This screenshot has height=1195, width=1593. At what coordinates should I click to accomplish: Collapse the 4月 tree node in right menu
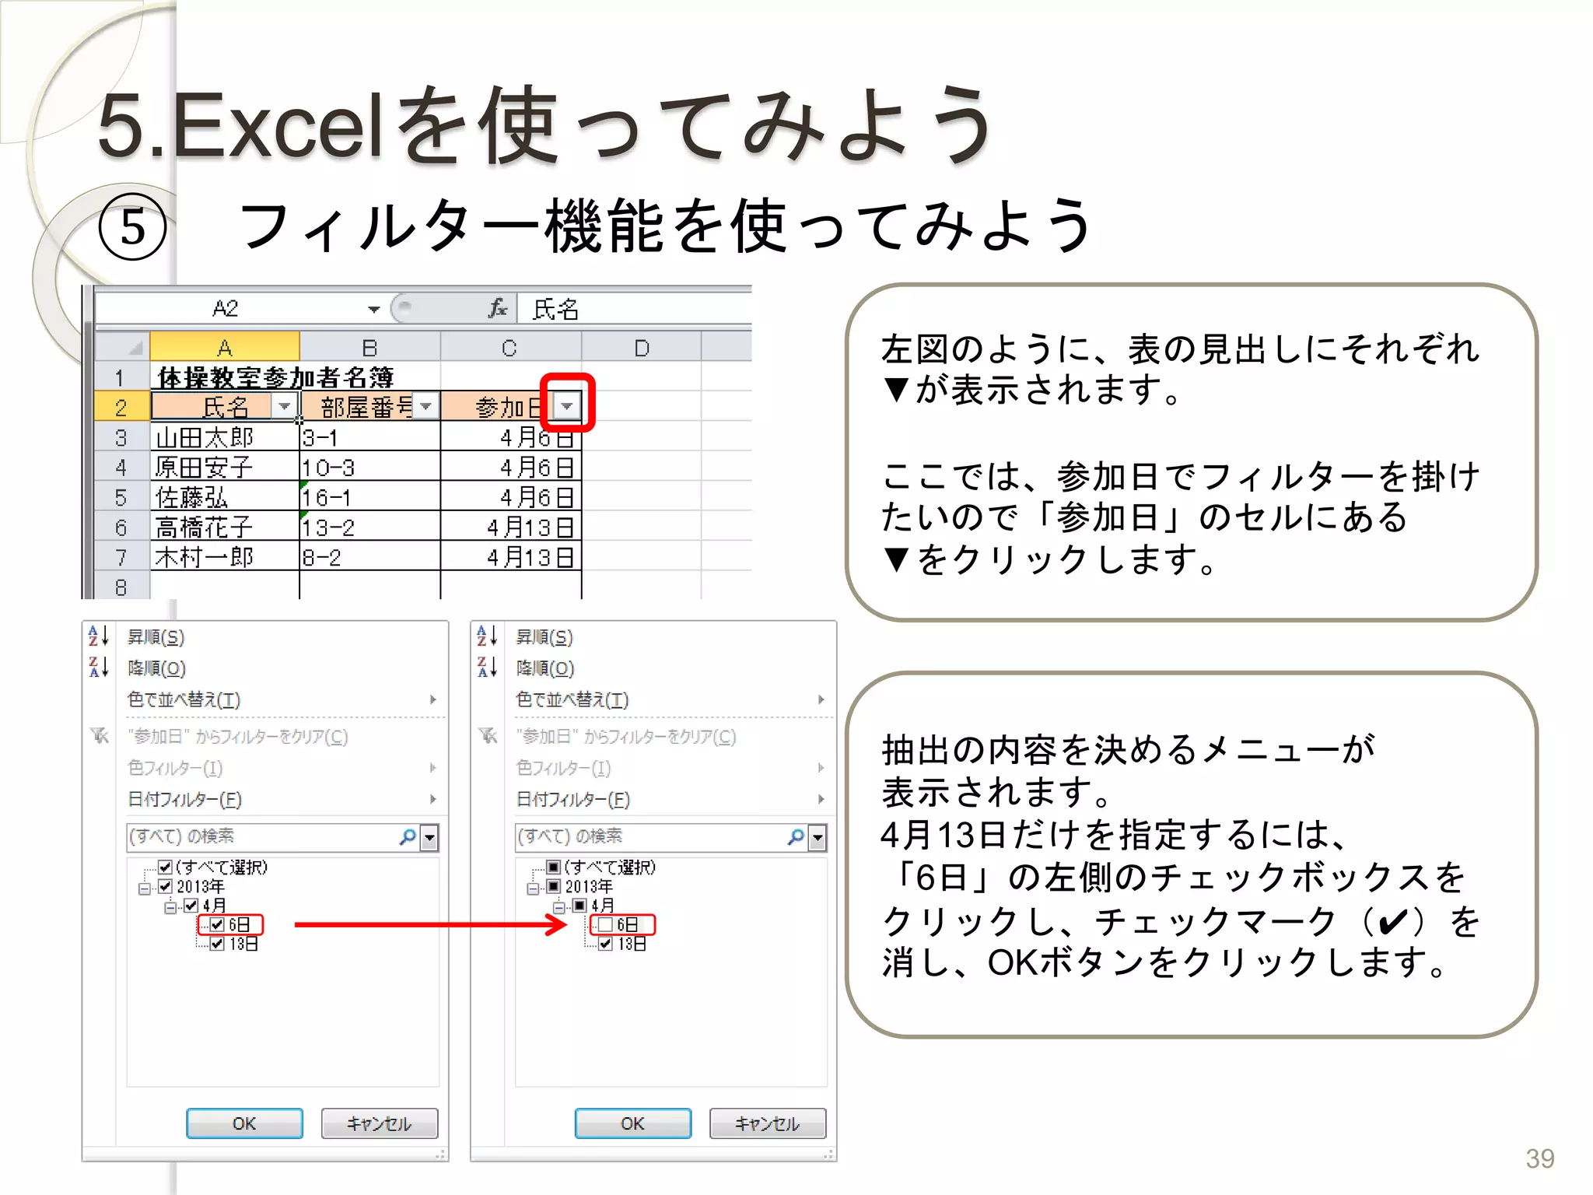click(x=559, y=907)
